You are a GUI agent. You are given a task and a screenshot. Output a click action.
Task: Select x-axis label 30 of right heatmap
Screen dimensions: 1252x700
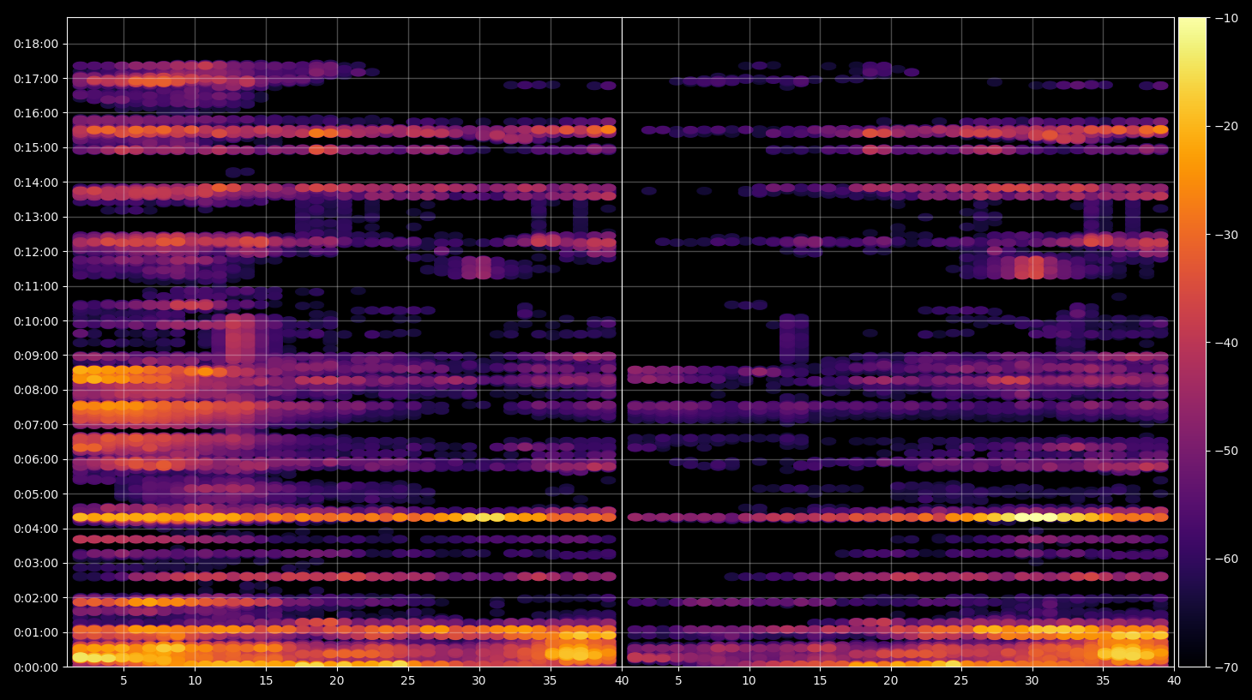pos(1032,681)
